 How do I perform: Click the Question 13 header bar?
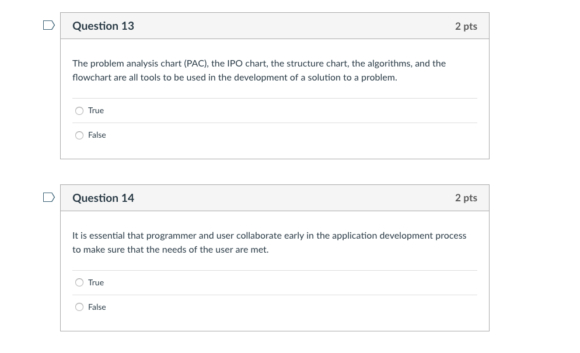(x=275, y=26)
